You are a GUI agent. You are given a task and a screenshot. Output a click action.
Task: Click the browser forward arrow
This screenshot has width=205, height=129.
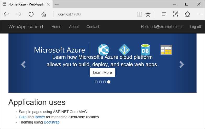18,14
